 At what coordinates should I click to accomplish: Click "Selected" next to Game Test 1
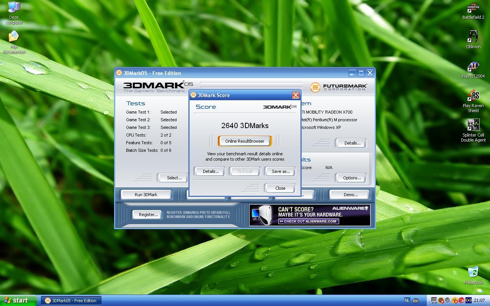tap(168, 112)
